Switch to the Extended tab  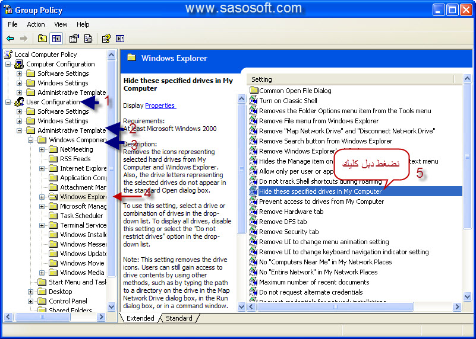(x=140, y=318)
